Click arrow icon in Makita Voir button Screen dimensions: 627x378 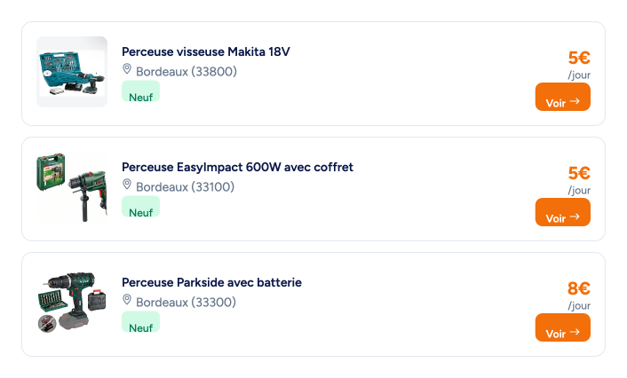pyautogui.click(x=575, y=102)
